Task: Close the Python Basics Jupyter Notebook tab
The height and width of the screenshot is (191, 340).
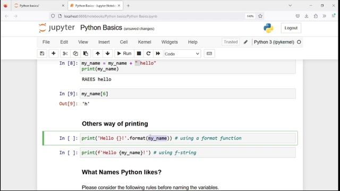Action: tap(119, 6)
